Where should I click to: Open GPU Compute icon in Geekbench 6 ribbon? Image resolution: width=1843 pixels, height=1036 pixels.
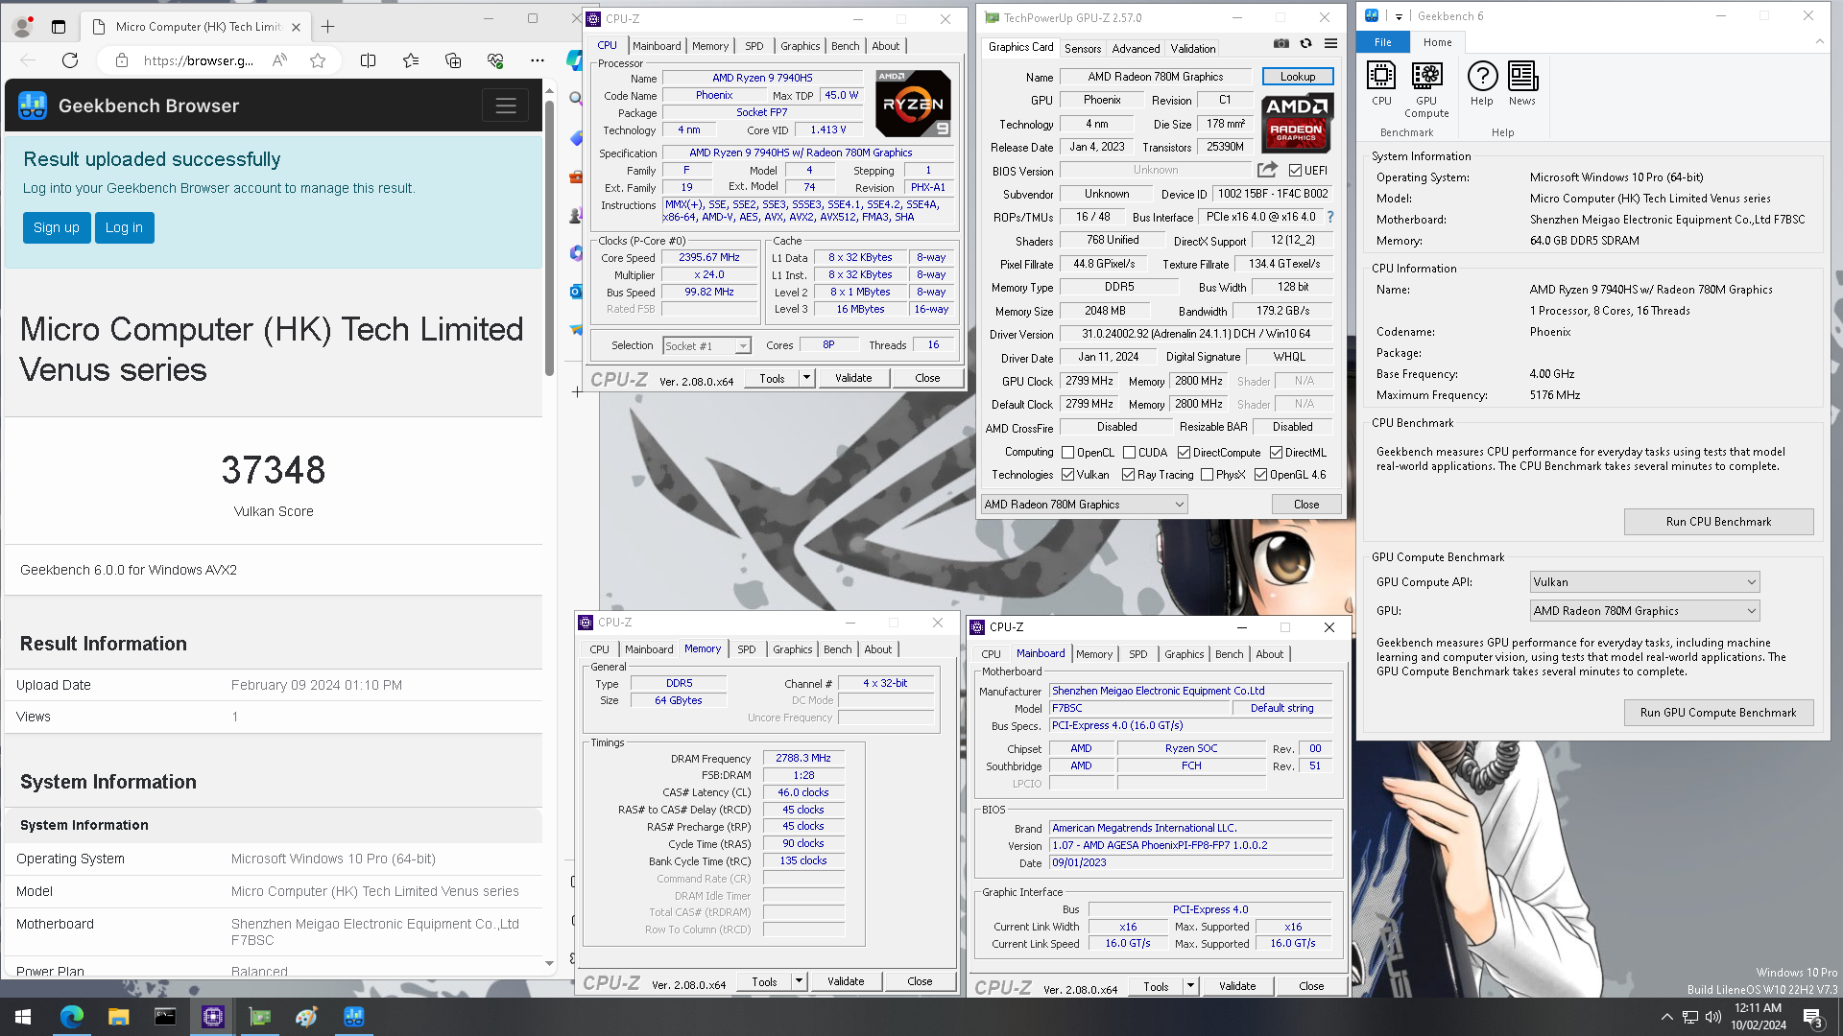click(x=1426, y=89)
